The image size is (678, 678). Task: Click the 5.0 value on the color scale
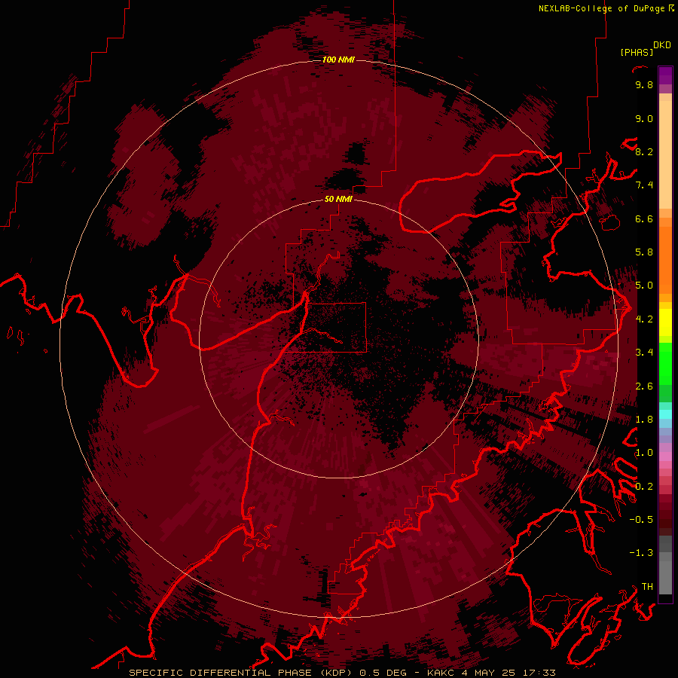[x=644, y=286]
